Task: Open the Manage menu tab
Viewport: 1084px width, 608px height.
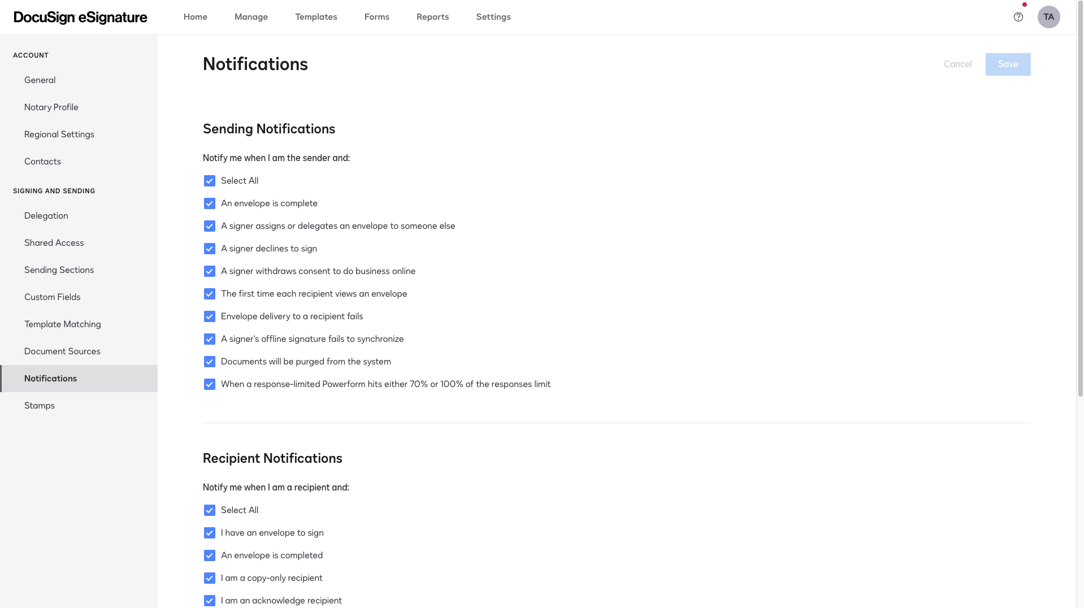Action: click(251, 17)
